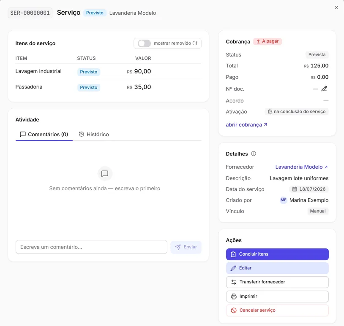
Task: Open the abrir cobrança link
Action: pyautogui.click(x=246, y=125)
